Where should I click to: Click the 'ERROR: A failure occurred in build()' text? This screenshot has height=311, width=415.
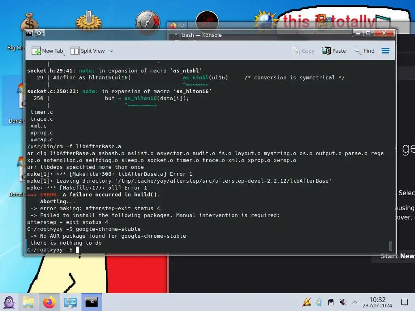100,195
